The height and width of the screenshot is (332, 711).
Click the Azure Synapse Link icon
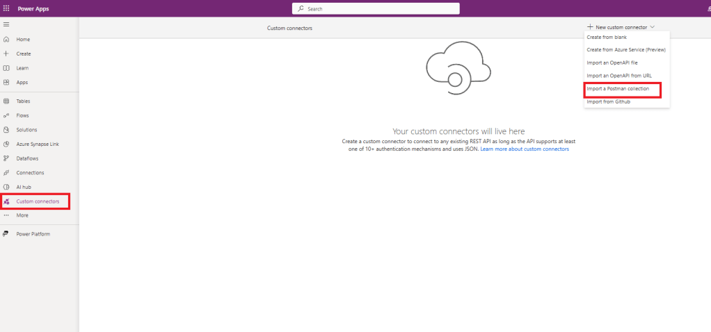point(6,144)
